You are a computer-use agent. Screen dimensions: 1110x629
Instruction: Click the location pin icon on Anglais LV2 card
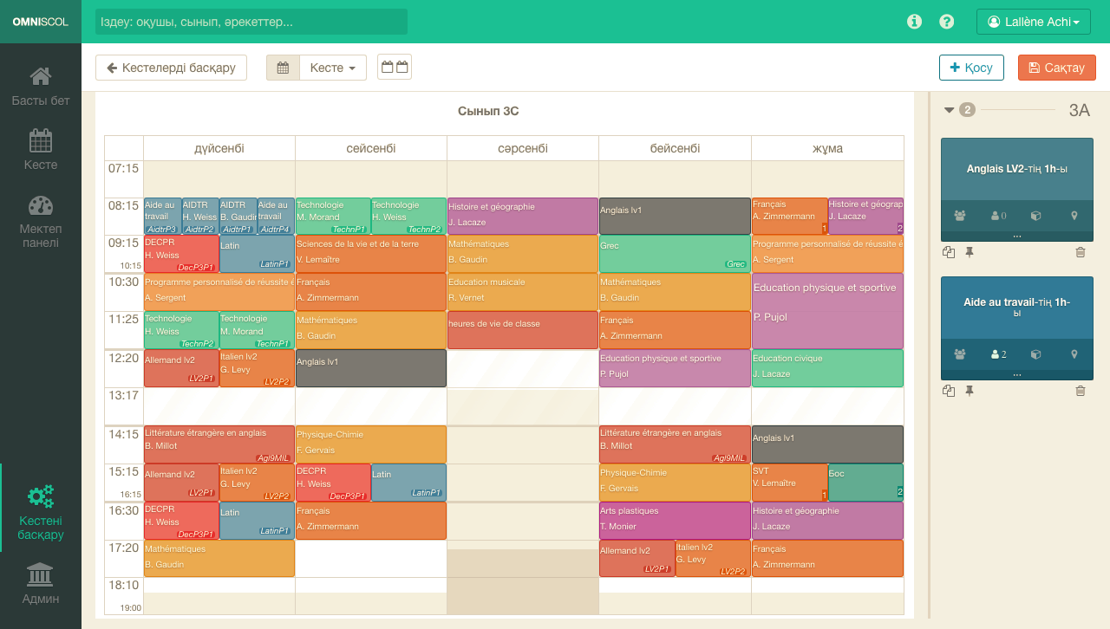click(1074, 216)
